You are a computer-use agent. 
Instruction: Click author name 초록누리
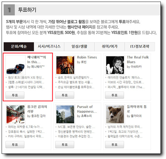pyautogui.click(x=86, y=116)
